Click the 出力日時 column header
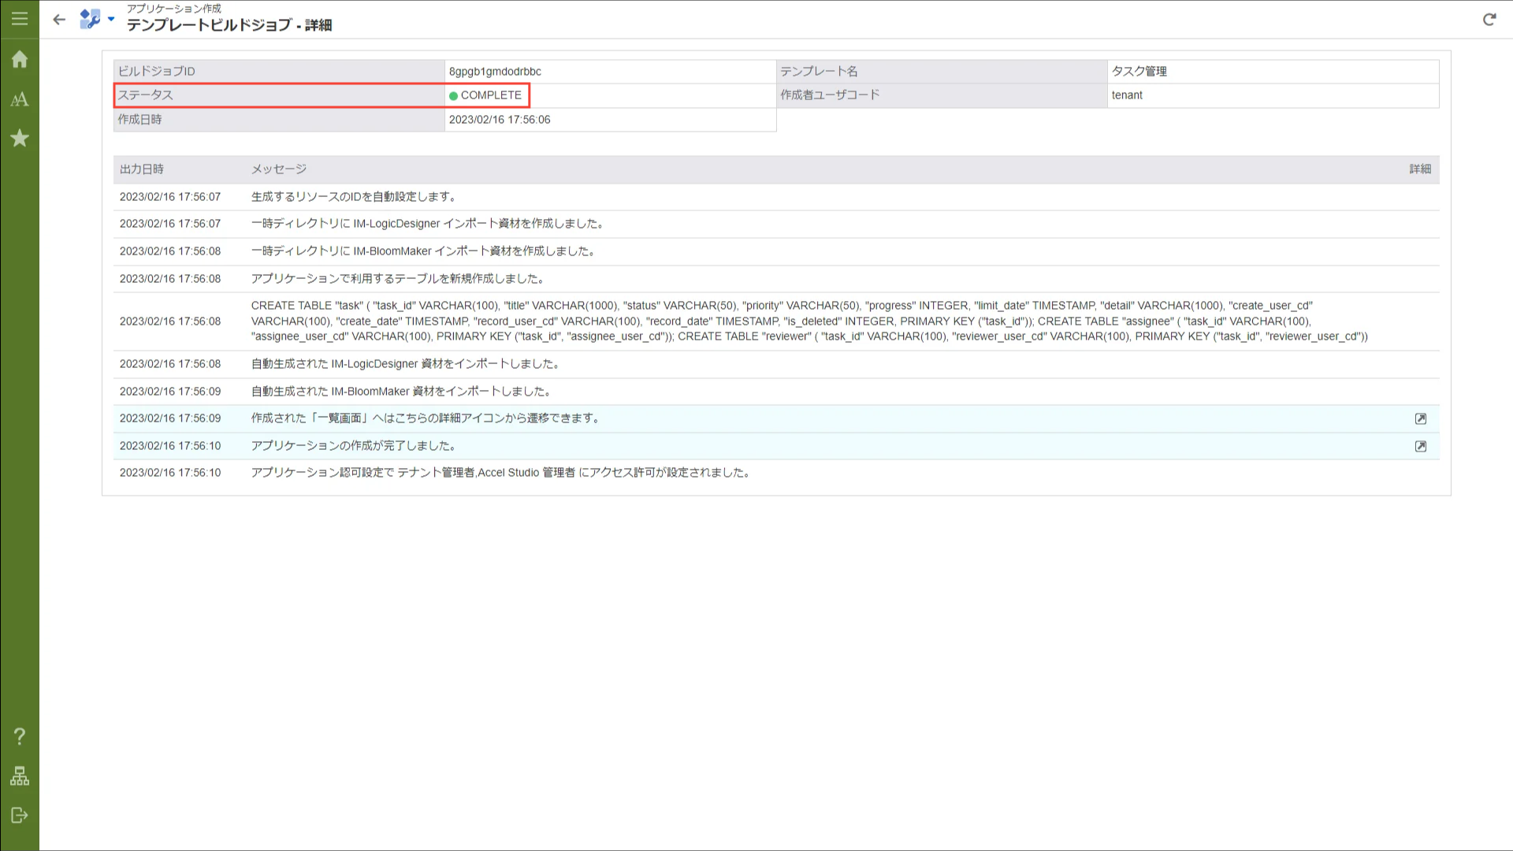The image size is (1513, 851). point(142,169)
